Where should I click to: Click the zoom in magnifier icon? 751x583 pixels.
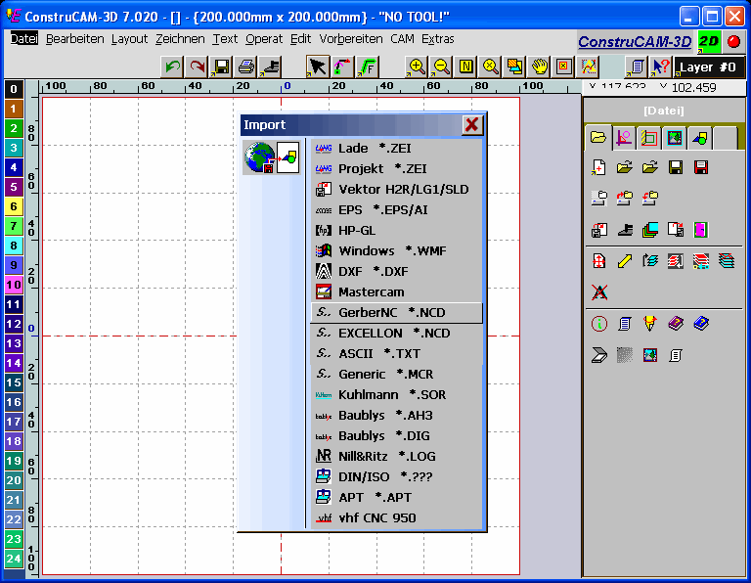point(418,67)
